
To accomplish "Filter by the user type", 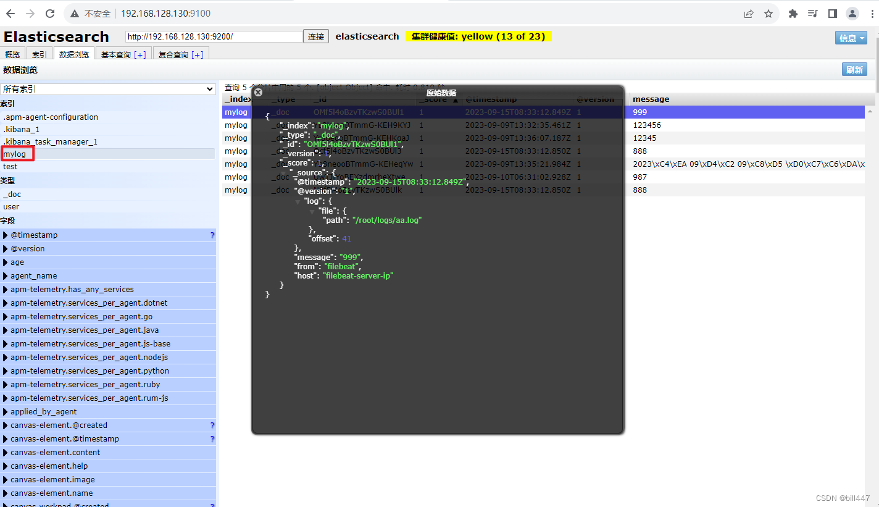I will [108, 206].
